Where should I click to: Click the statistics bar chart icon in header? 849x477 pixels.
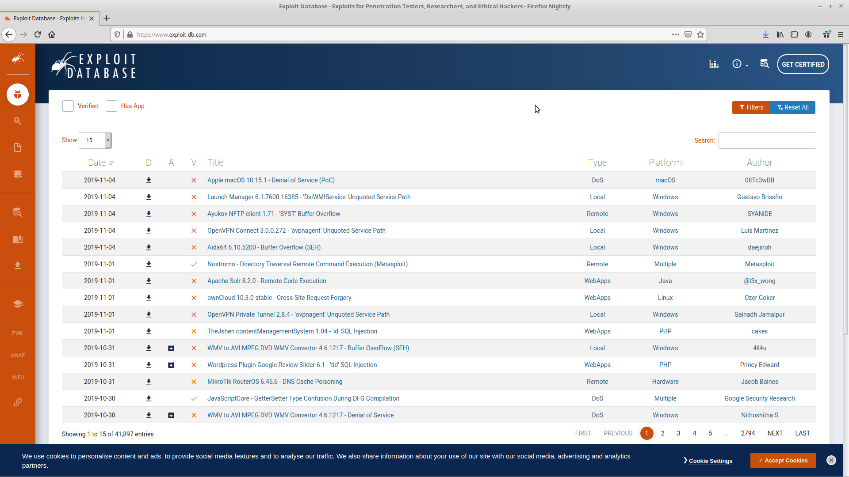[x=714, y=64]
